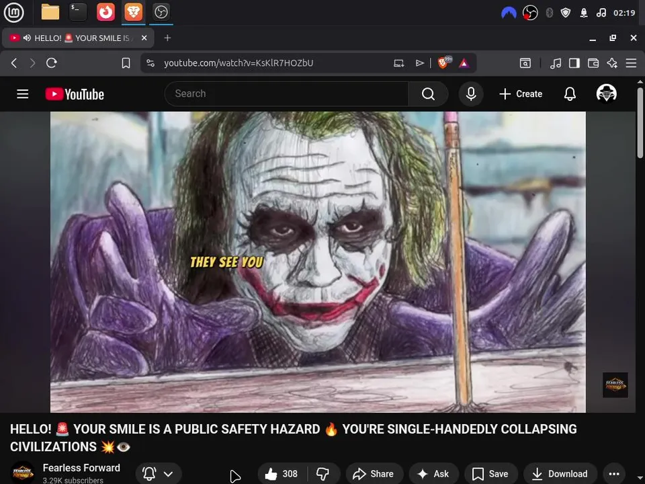Click the OBS recording tray icon
Screen dimensions: 645x484
(x=530, y=13)
